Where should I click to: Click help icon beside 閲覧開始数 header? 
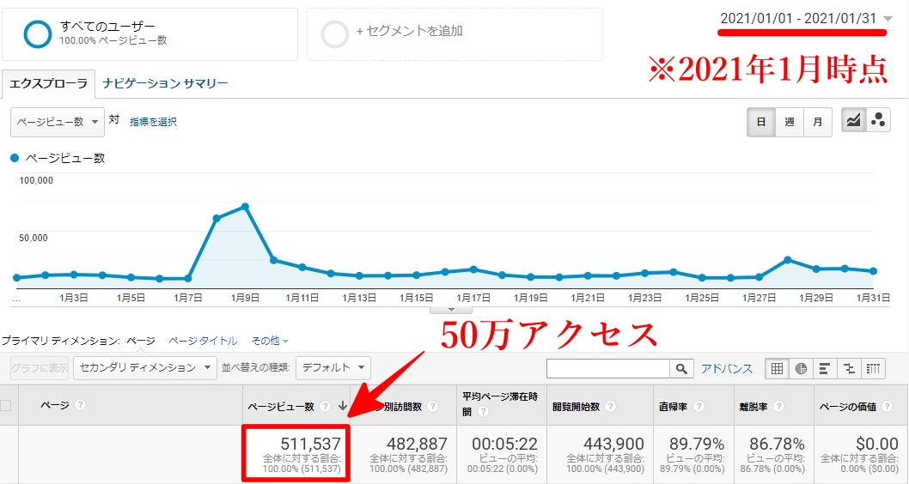tap(610, 407)
